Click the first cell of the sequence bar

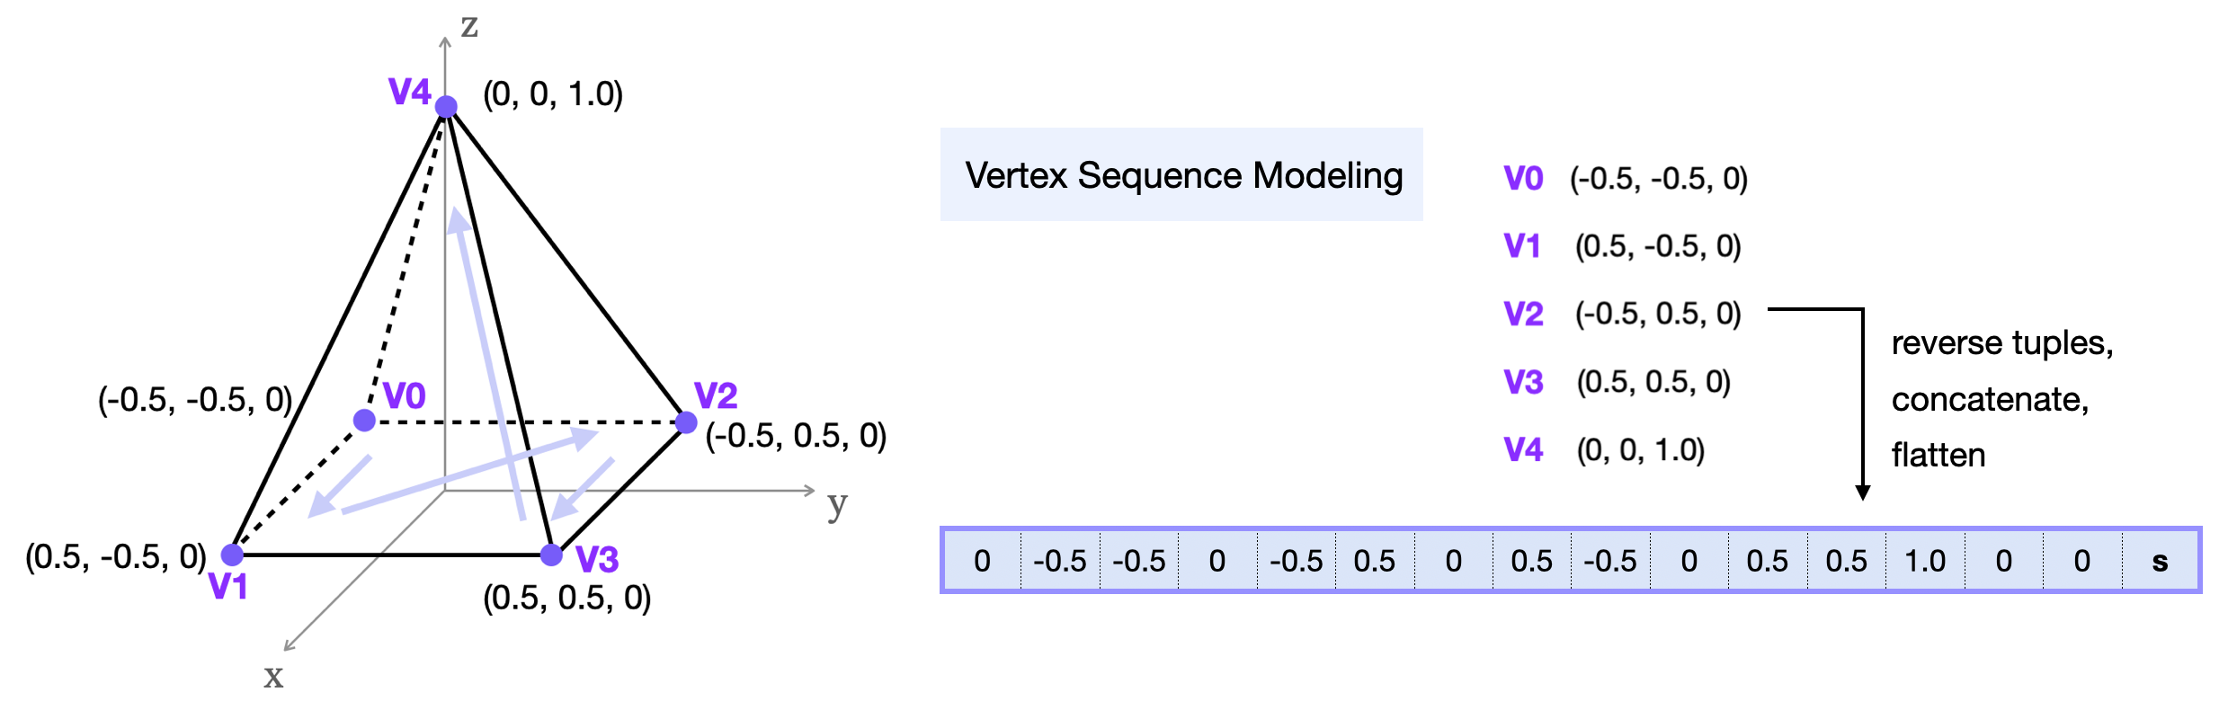982,561
